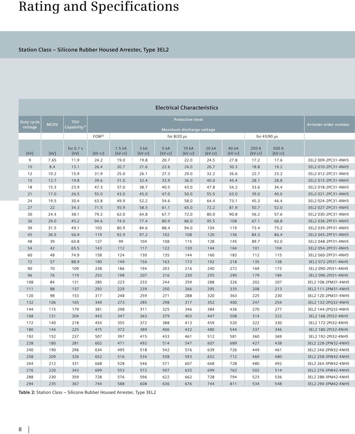Click the 'Arrester order number' column header
The width and height of the screenshot is (355, 434).
tap(328, 125)
